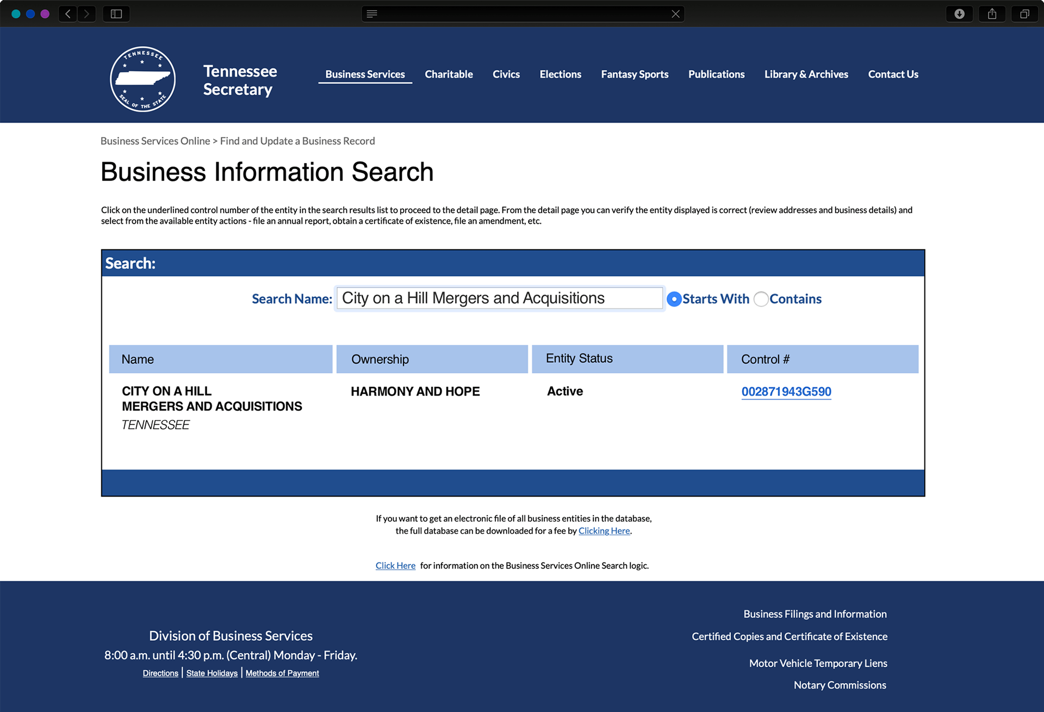Open the Business Services menu

(365, 74)
